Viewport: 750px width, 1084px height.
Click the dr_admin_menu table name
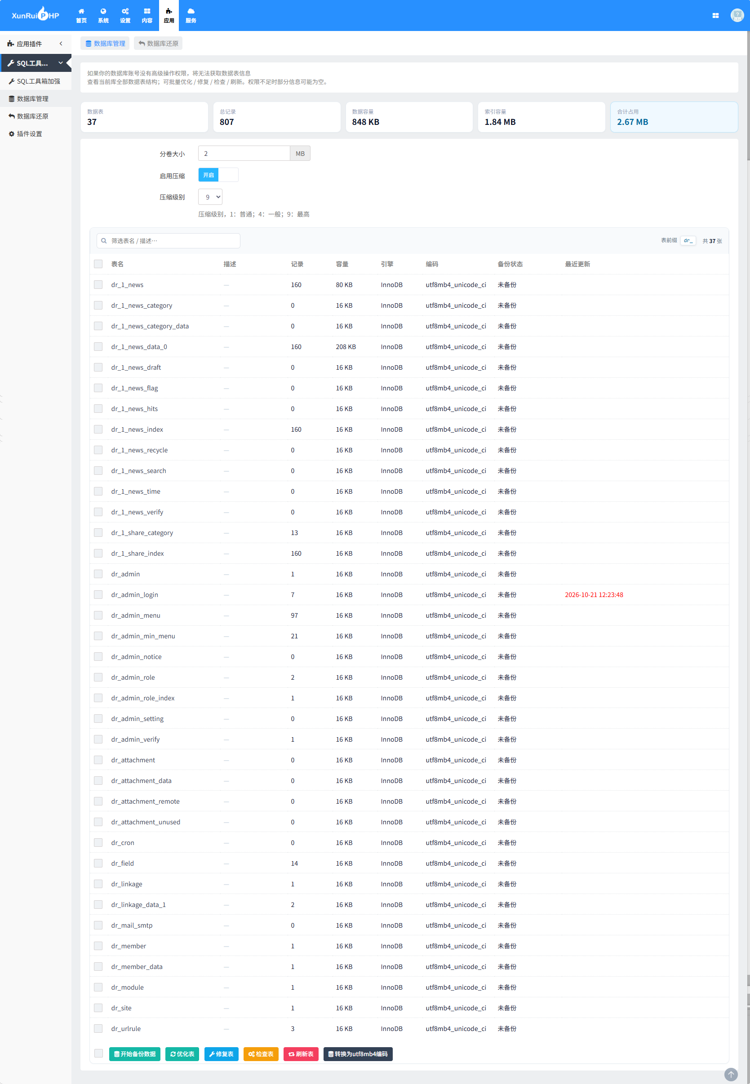pos(136,615)
